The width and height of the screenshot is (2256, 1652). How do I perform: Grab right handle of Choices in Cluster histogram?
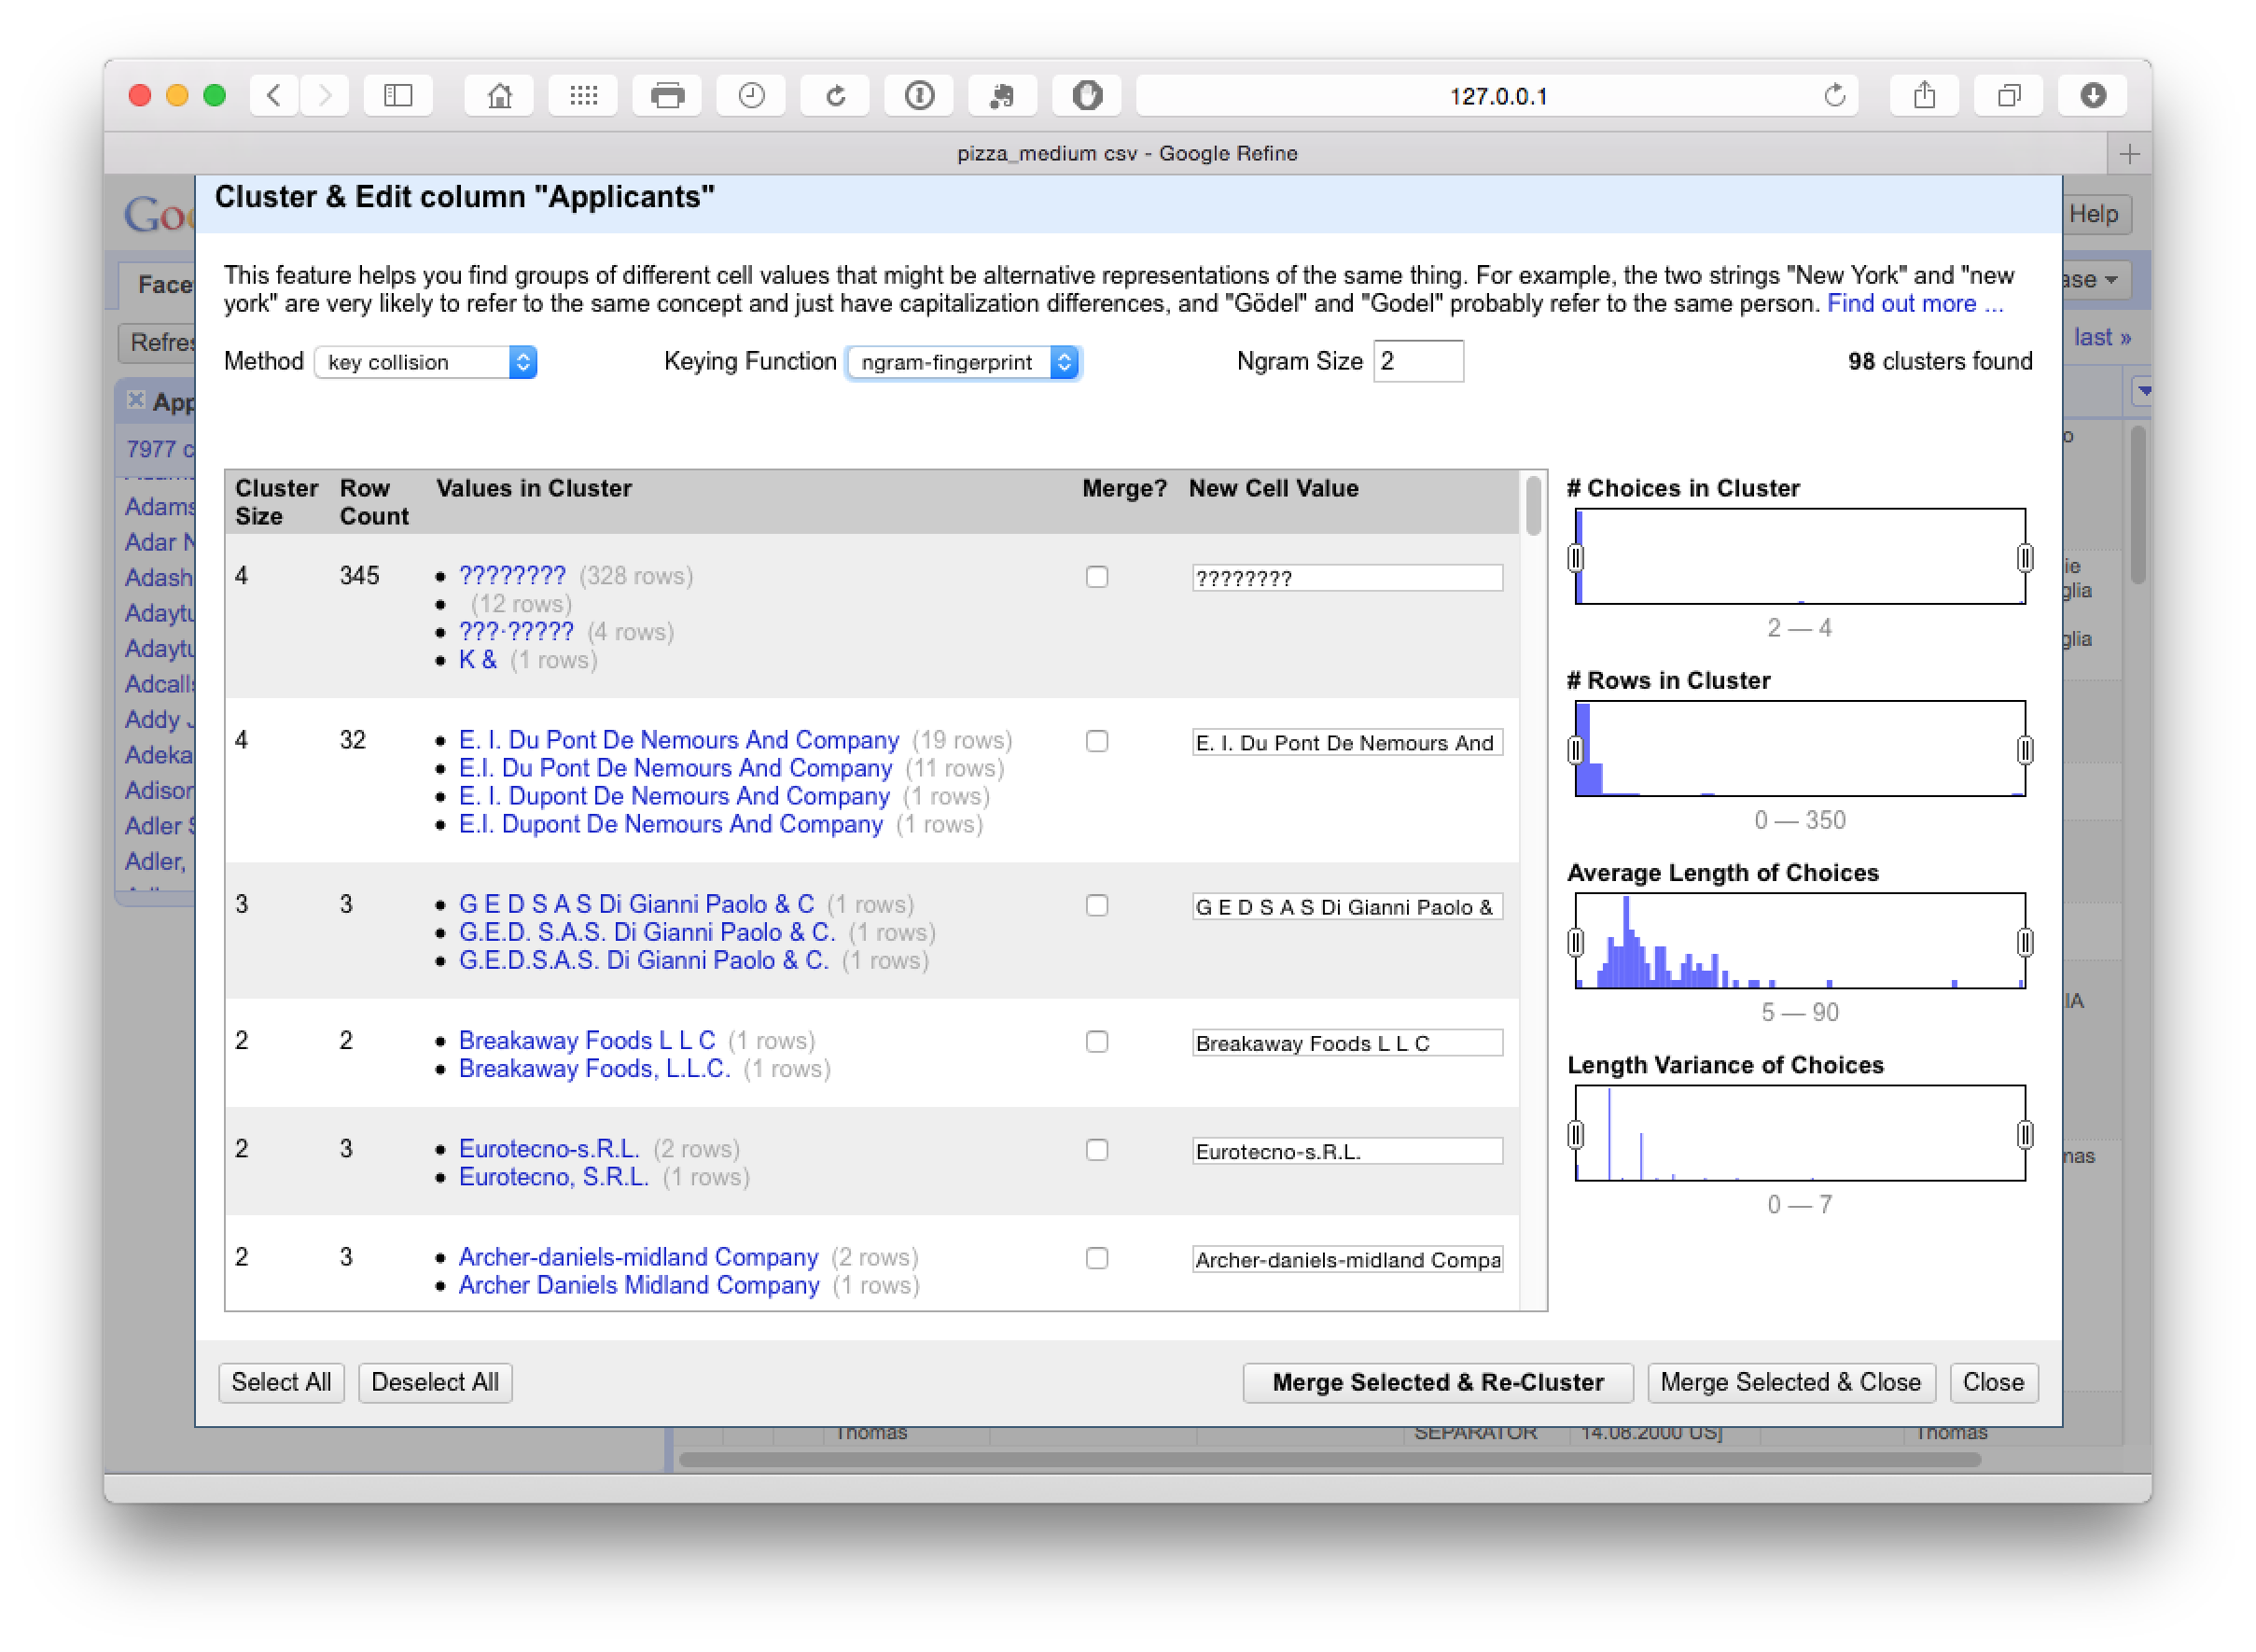coord(2024,557)
